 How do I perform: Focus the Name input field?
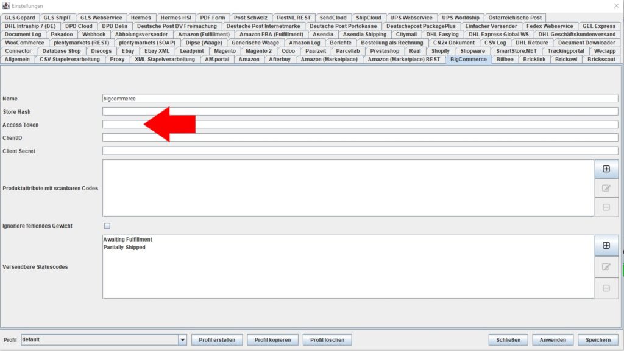[x=360, y=99]
